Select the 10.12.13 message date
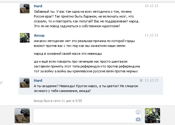 [152, 6]
